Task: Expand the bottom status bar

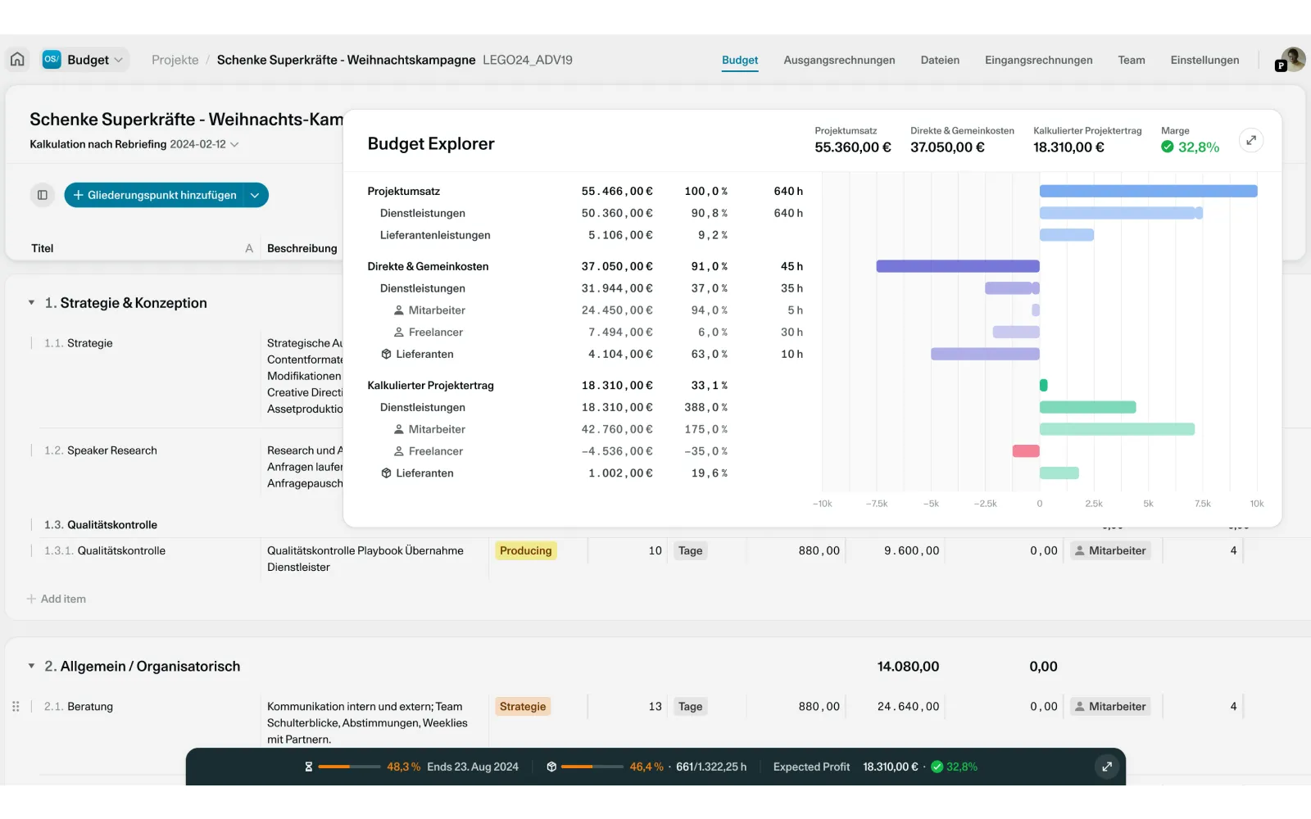Action: tap(1106, 767)
